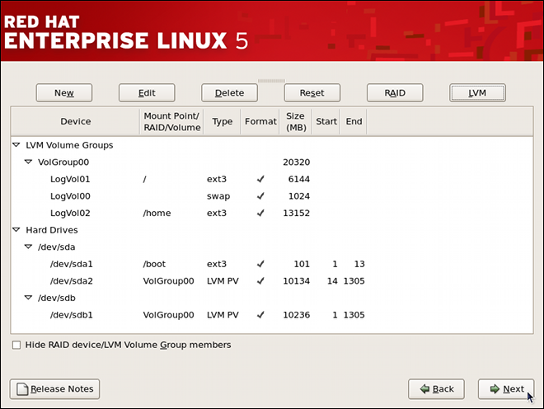Viewport: 544px width, 409px height.
Task: Open the LVM configuration button
Action: click(x=477, y=92)
